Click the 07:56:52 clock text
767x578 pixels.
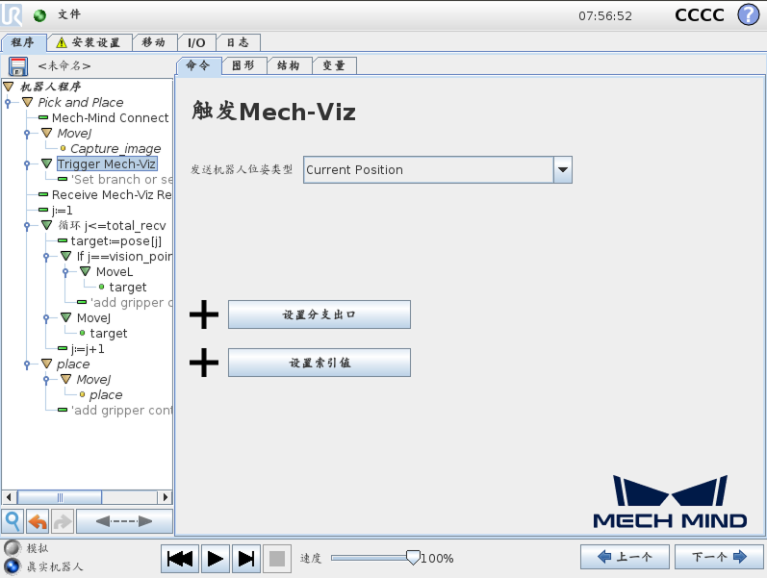pos(605,16)
